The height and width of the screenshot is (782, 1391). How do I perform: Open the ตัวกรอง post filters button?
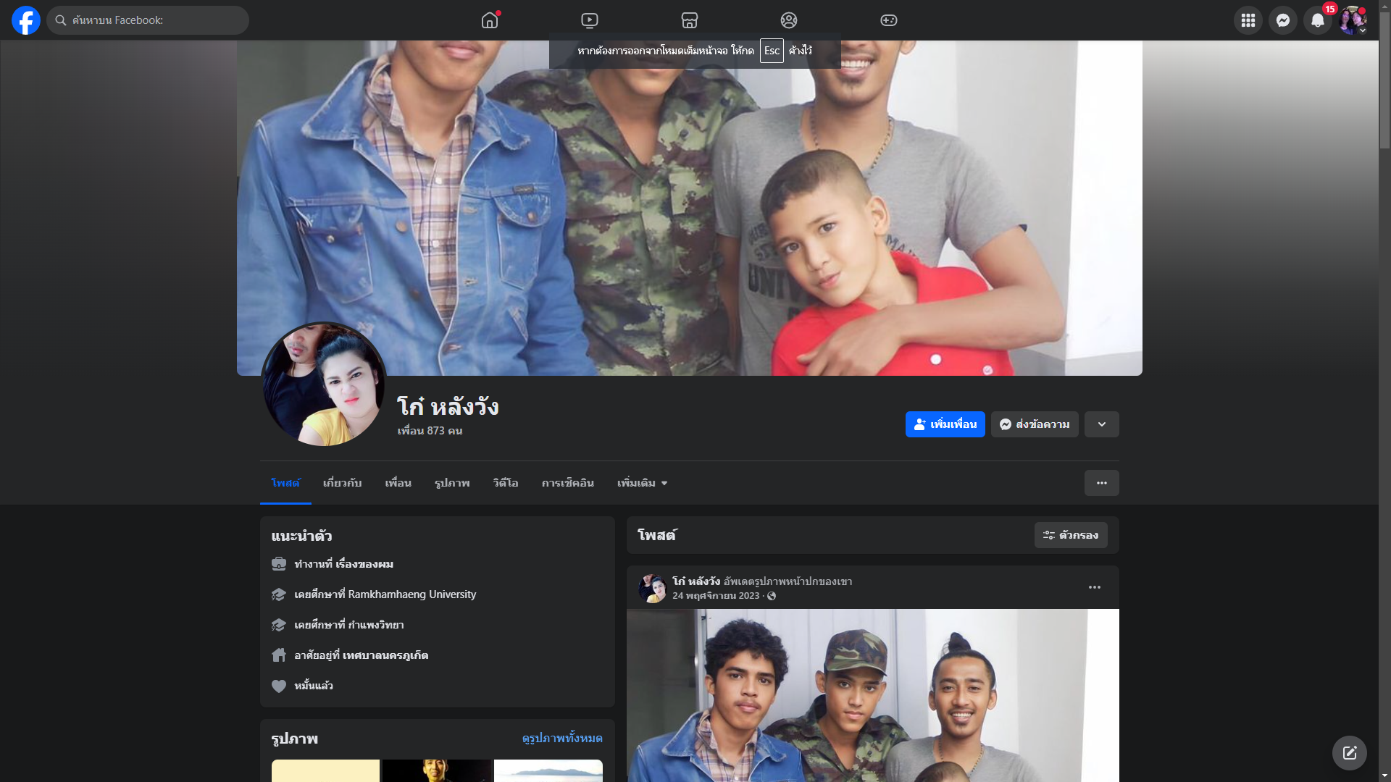tap(1070, 535)
